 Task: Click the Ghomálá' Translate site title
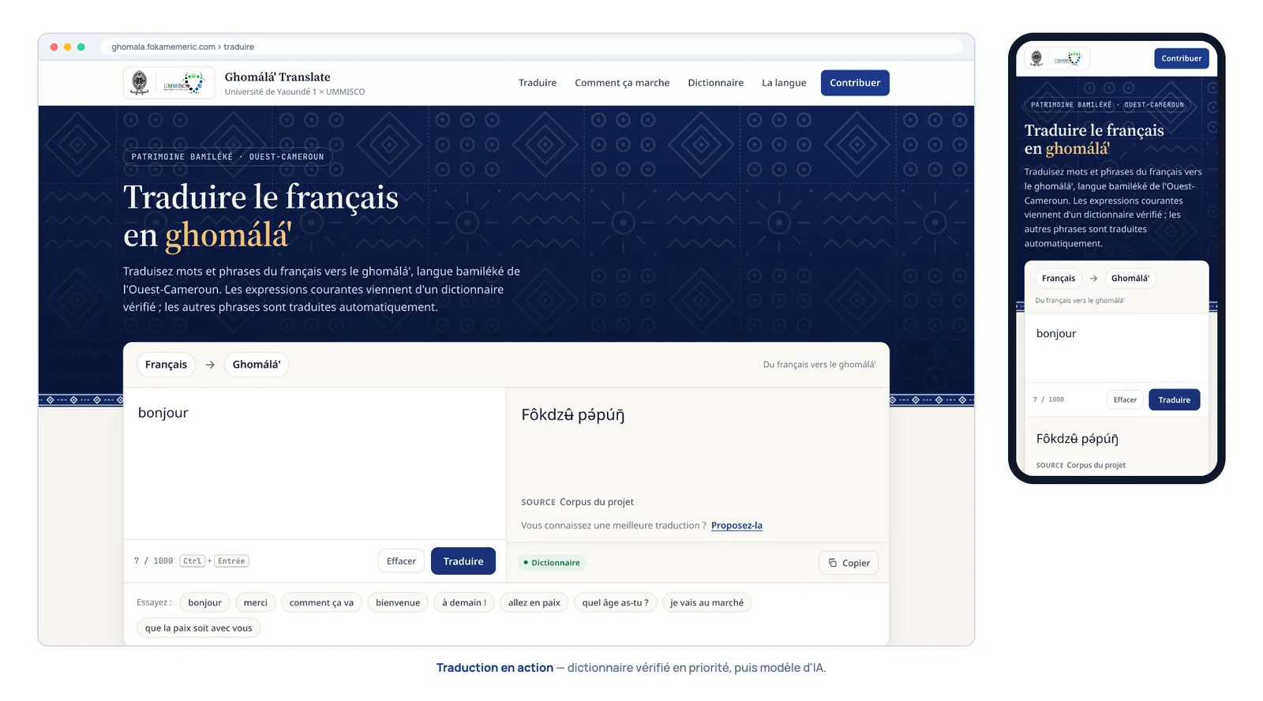point(277,77)
